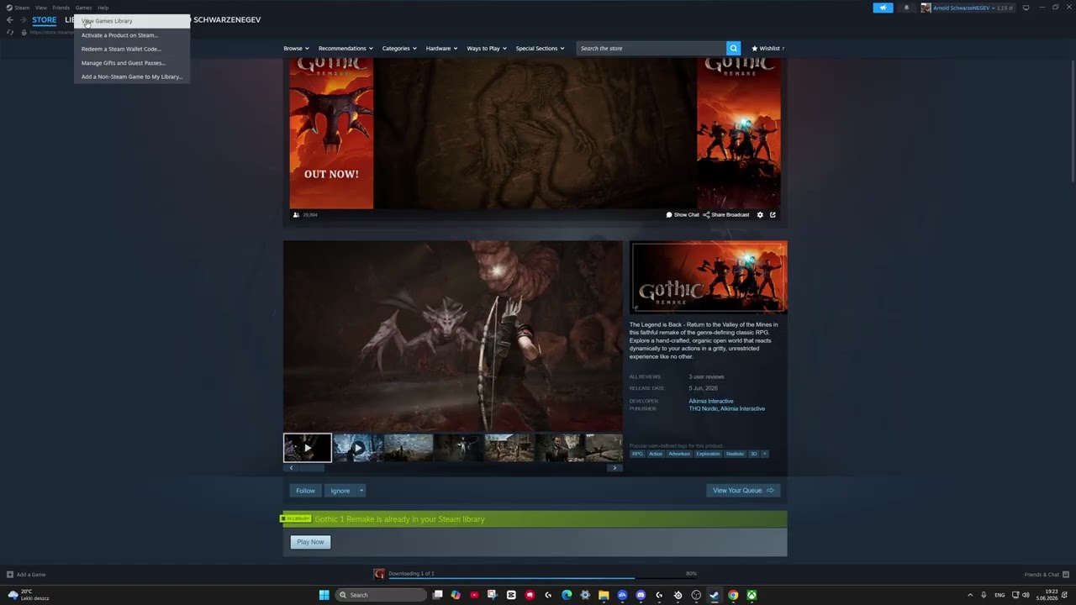Image resolution: width=1076 pixels, height=605 pixels.
Task: Expand the Browse dropdown
Action: [296, 48]
